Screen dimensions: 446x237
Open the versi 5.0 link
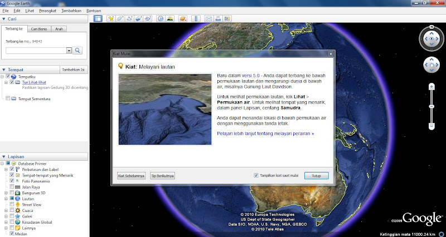[x=250, y=76]
